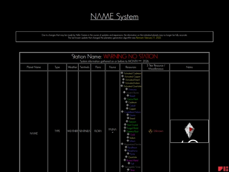Click the Silver resource label
Viewport: 229px width, 172px height.
(x=132, y=170)
